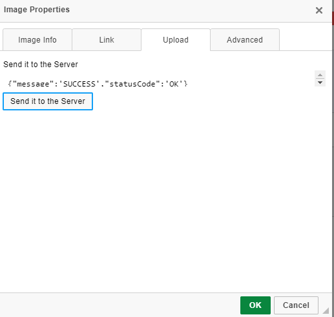Go to the Advanced tab
334x317 pixels.
click(245, 40)
